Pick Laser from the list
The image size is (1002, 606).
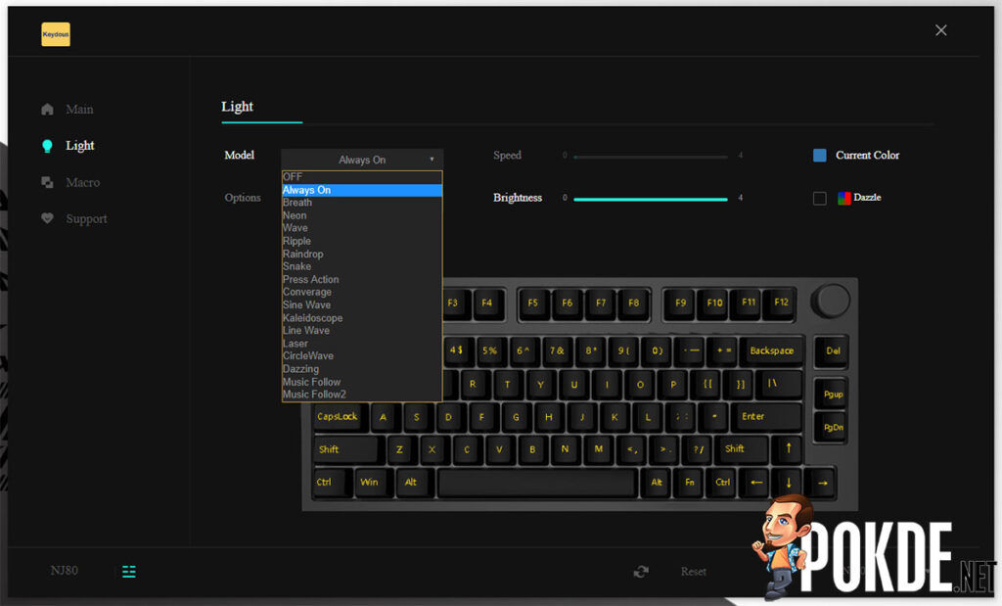coord(362,344)
